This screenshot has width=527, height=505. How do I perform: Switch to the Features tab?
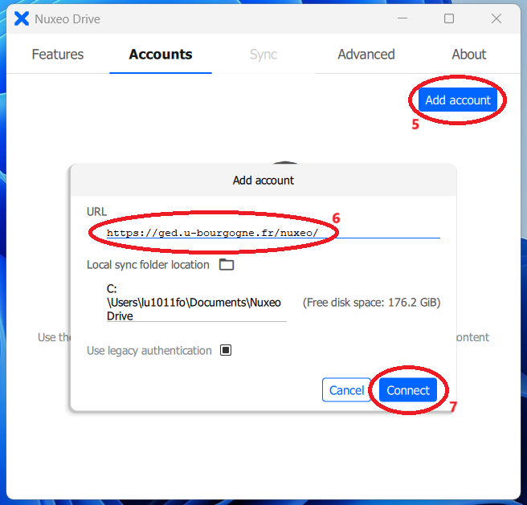pyautogui.click(x=58, y=54)
